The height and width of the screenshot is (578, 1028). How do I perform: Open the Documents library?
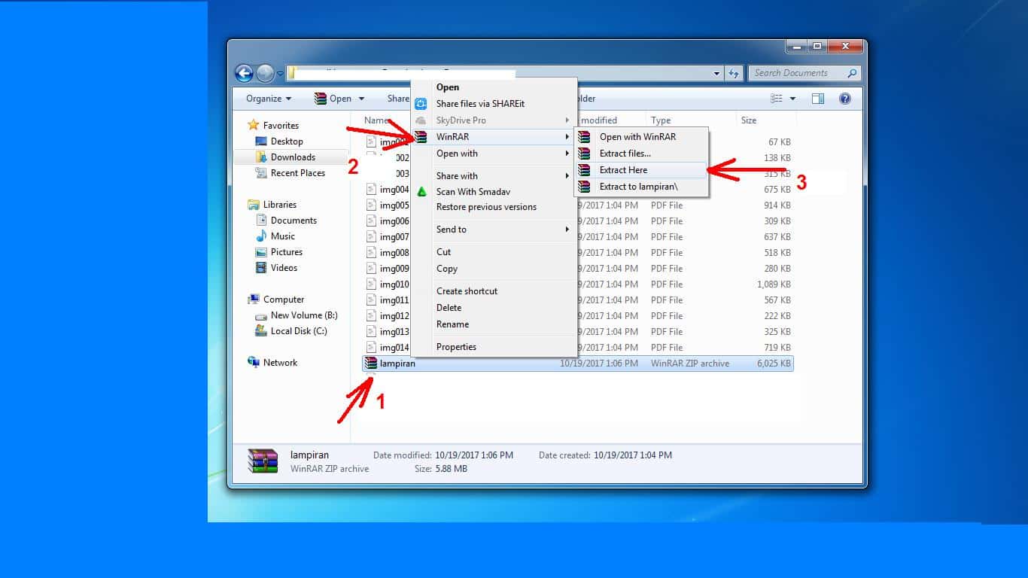click(x=293, y=221)
